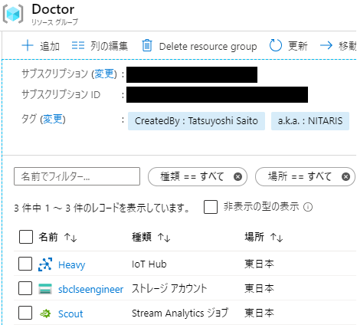Click the Stream Analytics icon beside Scout
Screen dimensions: 357x325
pos(45,314)
